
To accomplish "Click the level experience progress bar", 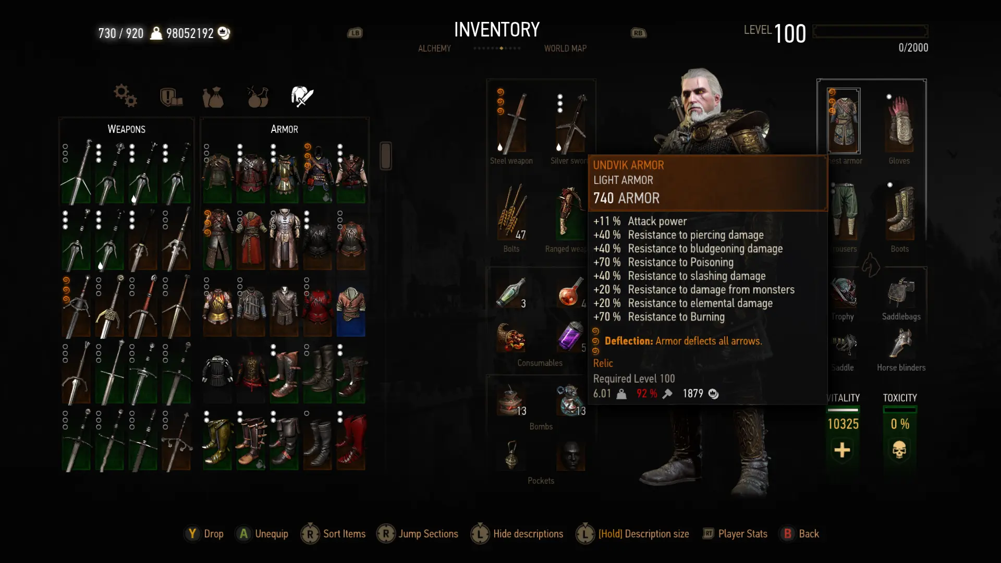I will pyautogui.click(x=870, y=31).
